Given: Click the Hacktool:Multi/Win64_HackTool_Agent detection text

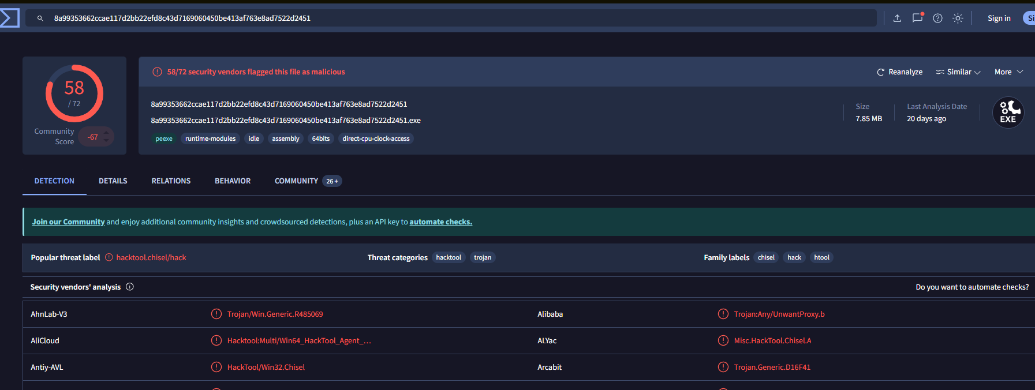Looking at the screenshot, I should point(299,341).
